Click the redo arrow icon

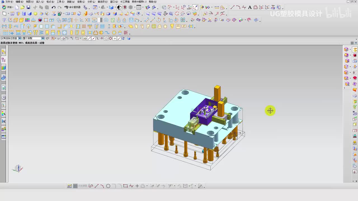(x=59, y=7)
